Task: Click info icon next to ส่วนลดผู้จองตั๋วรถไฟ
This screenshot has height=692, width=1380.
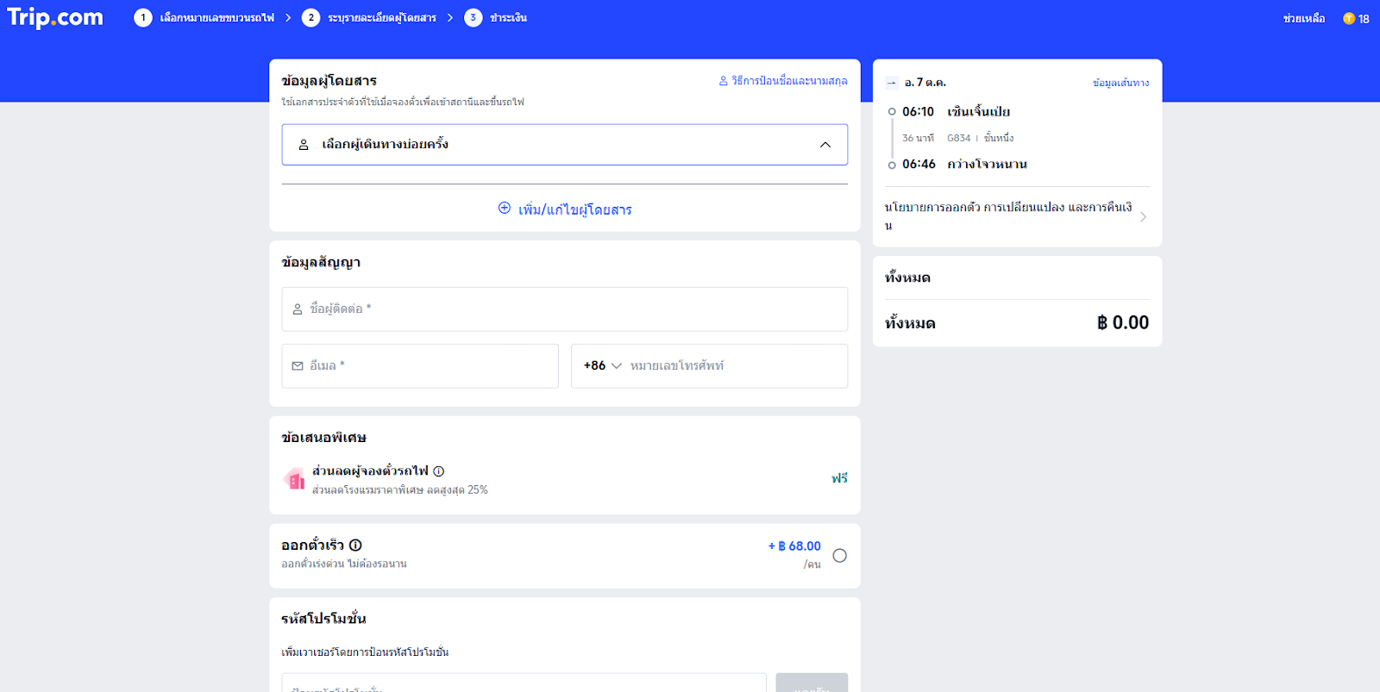Action: [439, 471]
